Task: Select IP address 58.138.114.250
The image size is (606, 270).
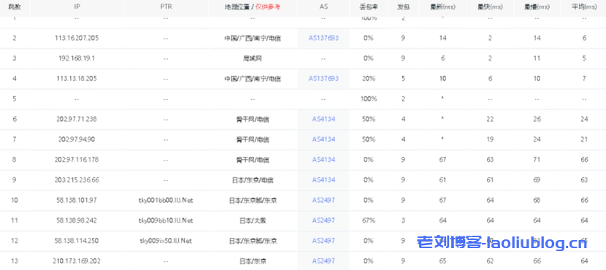Action: 77,241
